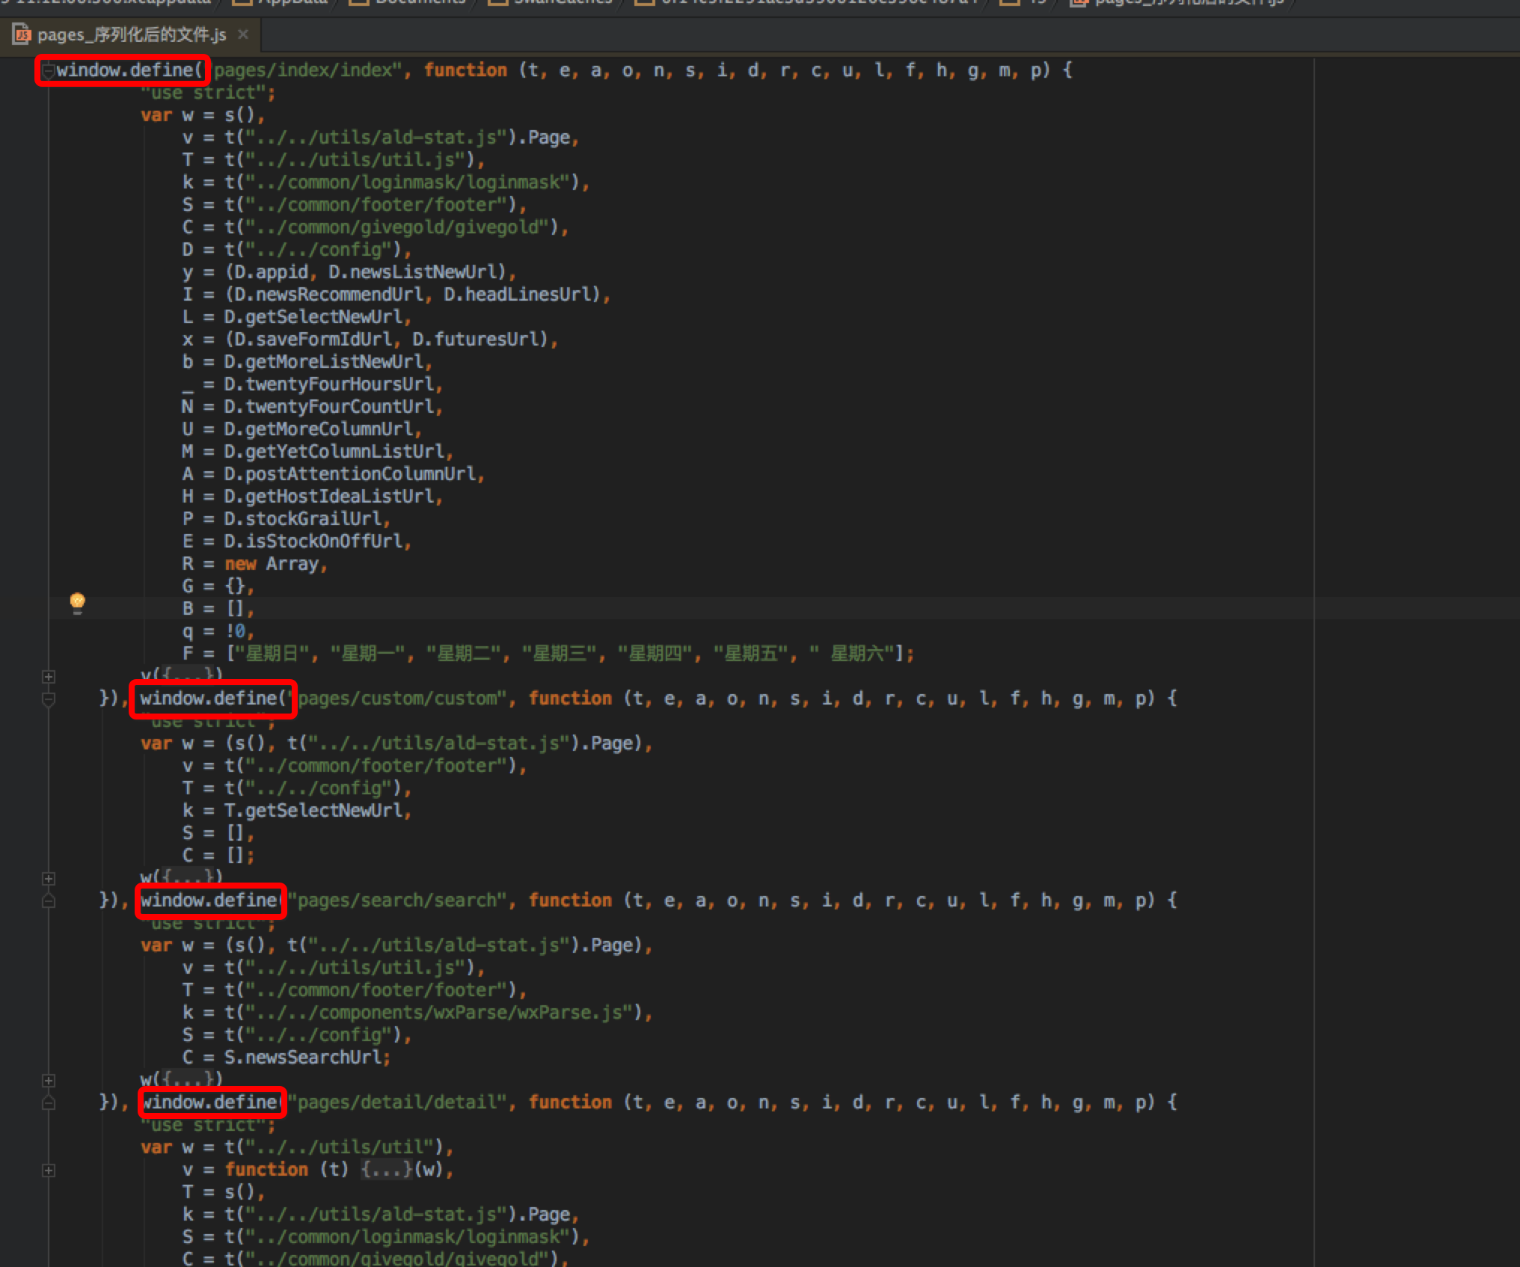Click the line G = {}
The width and height of the screenshot is (1520, 1267).
218,586
